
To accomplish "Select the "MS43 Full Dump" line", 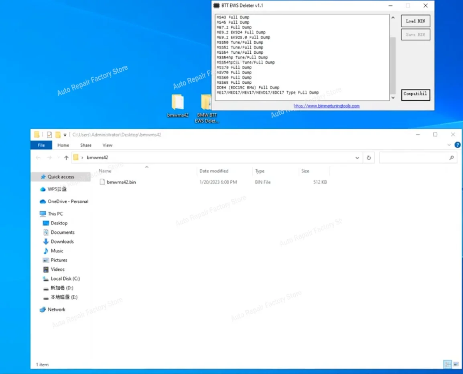I will tap(233, 17).
